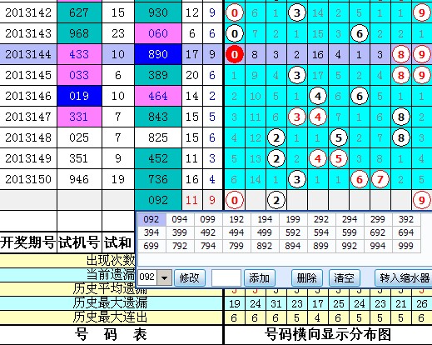Open the 092 combo box dropdown arrow
This screenshot has height=345, width=432.
click(164, 277)
